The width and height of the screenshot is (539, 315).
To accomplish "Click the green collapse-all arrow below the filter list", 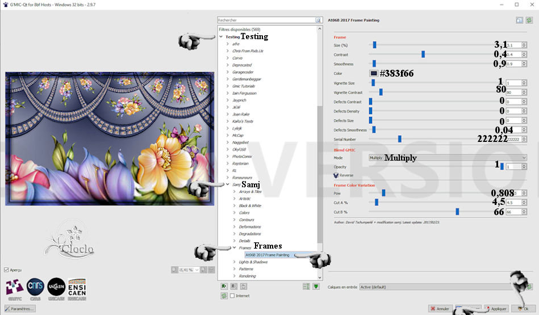I will pyautogui.click(x=316, y=287).
